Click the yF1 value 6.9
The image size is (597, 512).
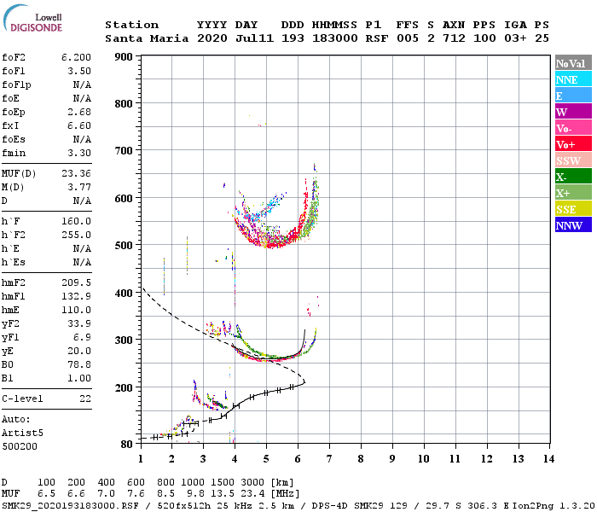pyautogui.click(x=82, y=338)
